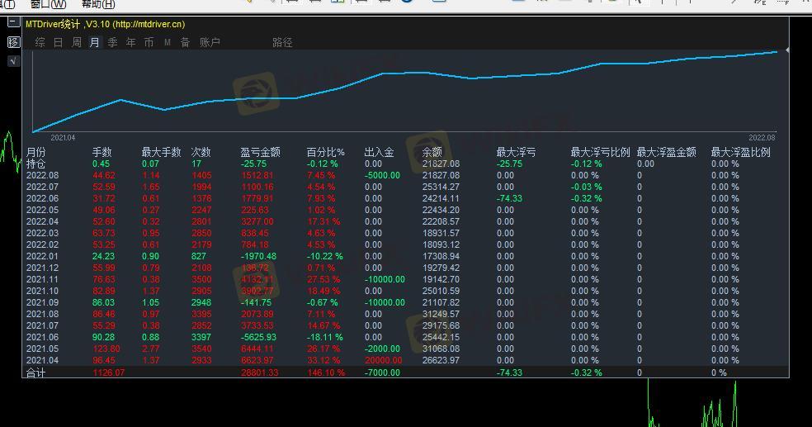This screenshot has width=812, height=427.
Task: Switch to the 账户 account tab
Action: tap(210, 42)
